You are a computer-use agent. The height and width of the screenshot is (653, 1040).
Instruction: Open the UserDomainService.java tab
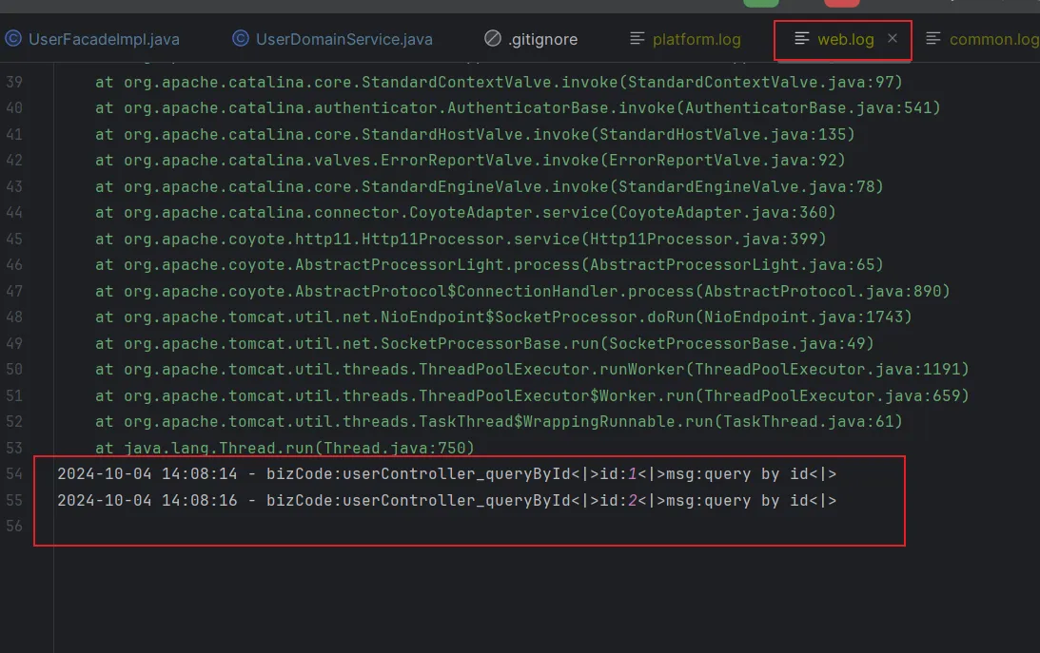click(343, 39)
